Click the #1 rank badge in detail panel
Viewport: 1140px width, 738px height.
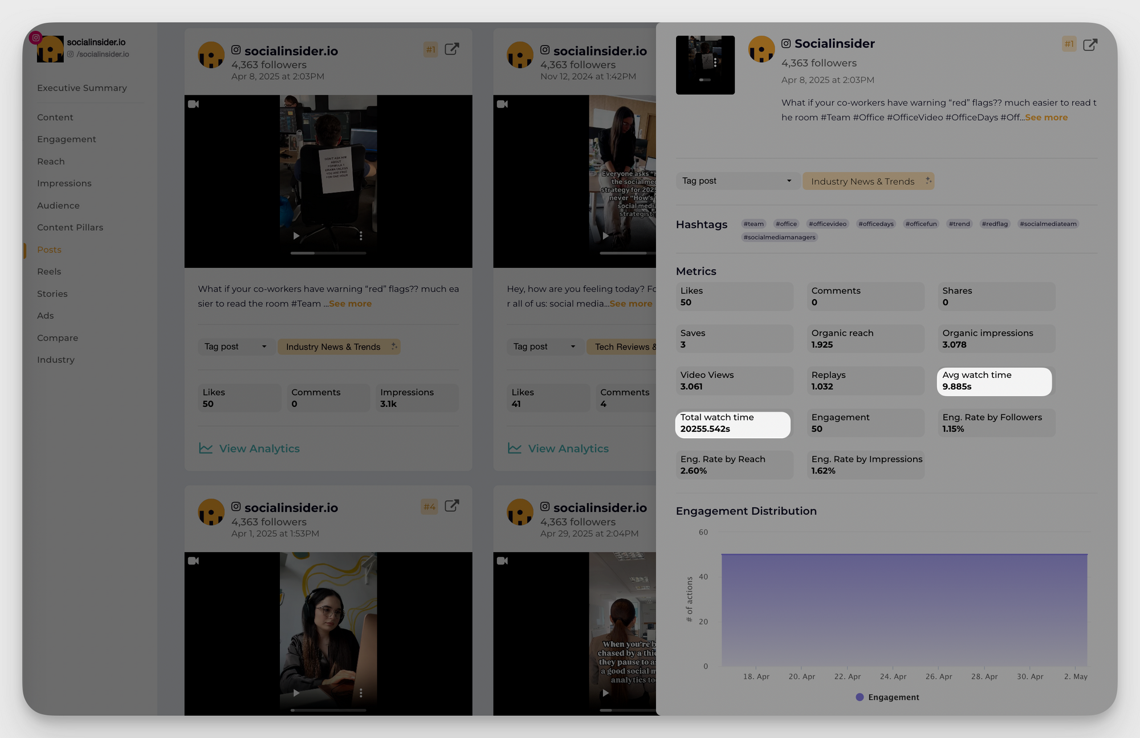pos(1069,44)
